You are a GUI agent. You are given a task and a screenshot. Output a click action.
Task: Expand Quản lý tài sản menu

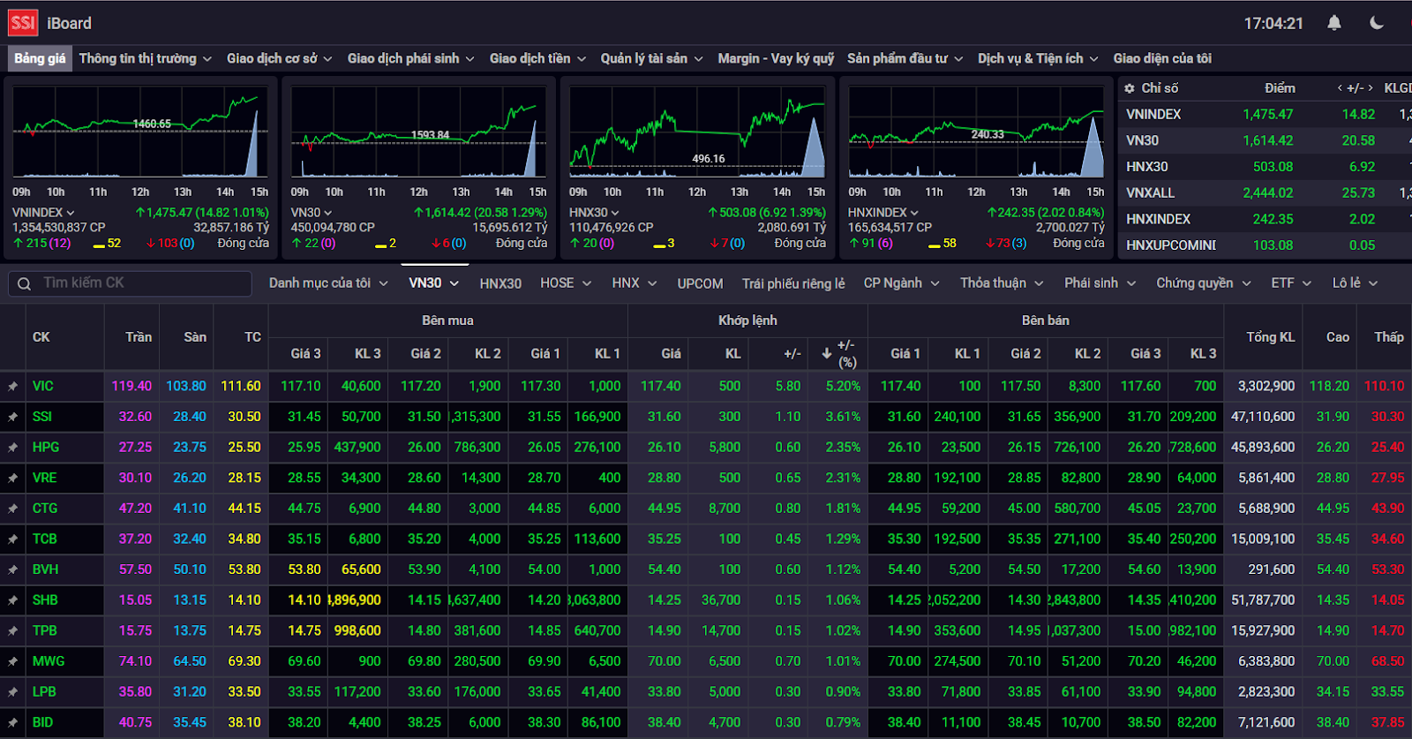pyautogui.click(x=652, y=58)
